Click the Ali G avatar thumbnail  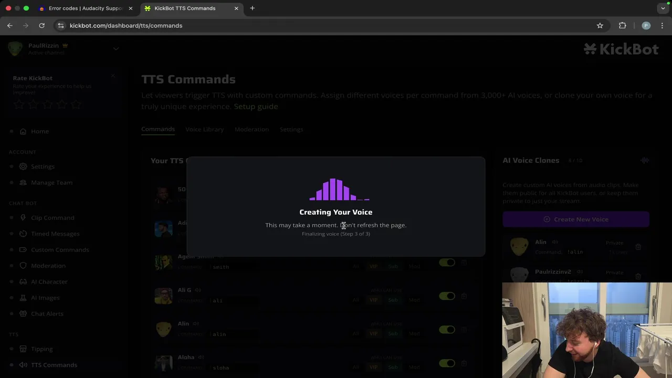click(163, 296)
